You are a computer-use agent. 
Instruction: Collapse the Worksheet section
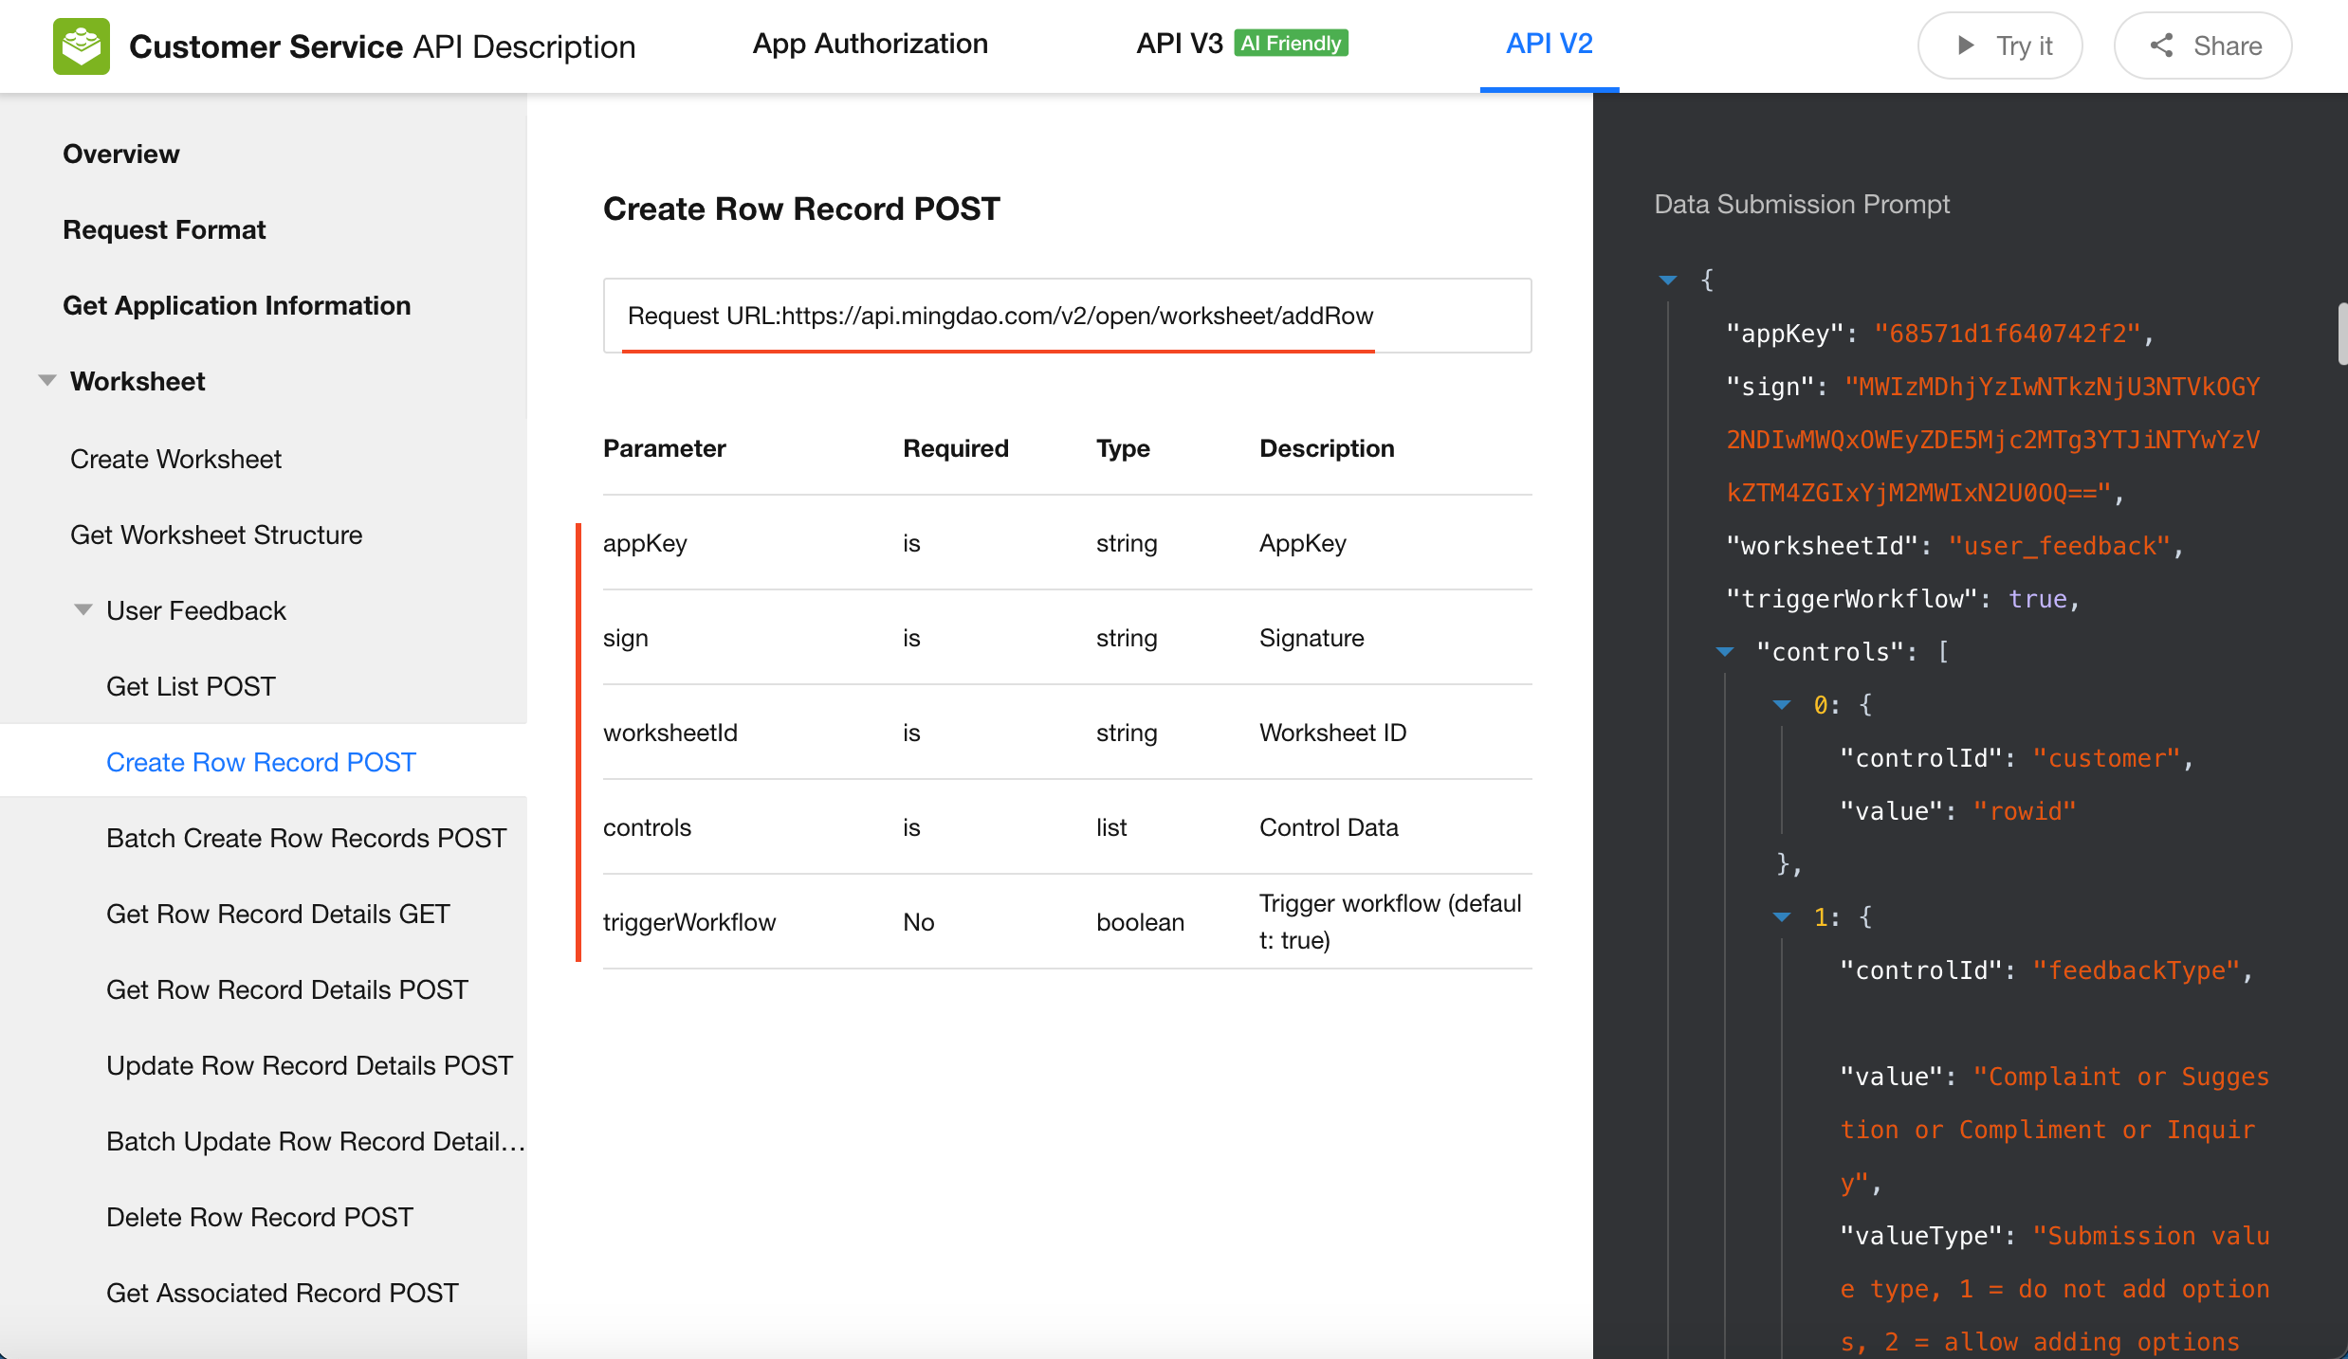tap(46, 381)
